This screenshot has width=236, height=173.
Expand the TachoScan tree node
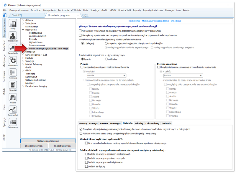(23, 24)
